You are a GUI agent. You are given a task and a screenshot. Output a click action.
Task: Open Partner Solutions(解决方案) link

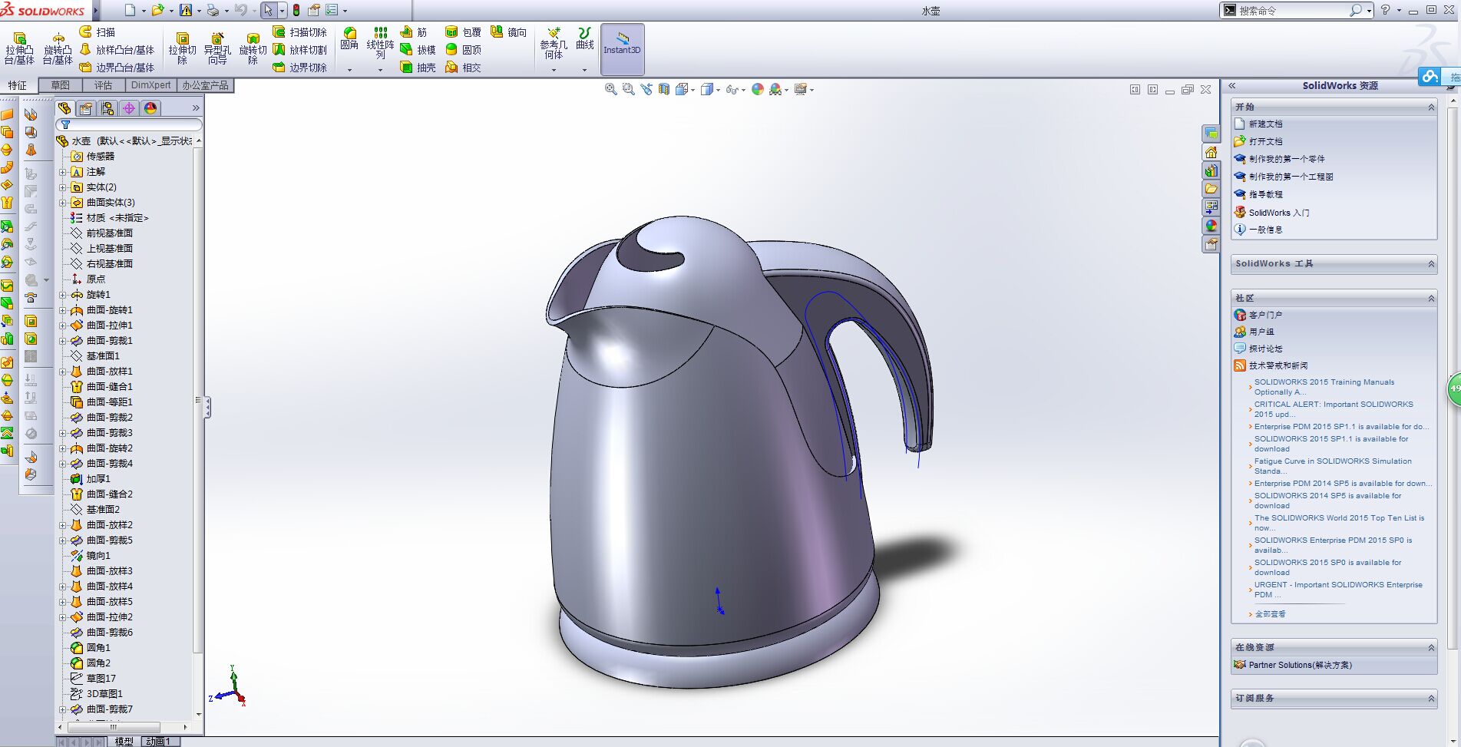[x=1300, y=665]
